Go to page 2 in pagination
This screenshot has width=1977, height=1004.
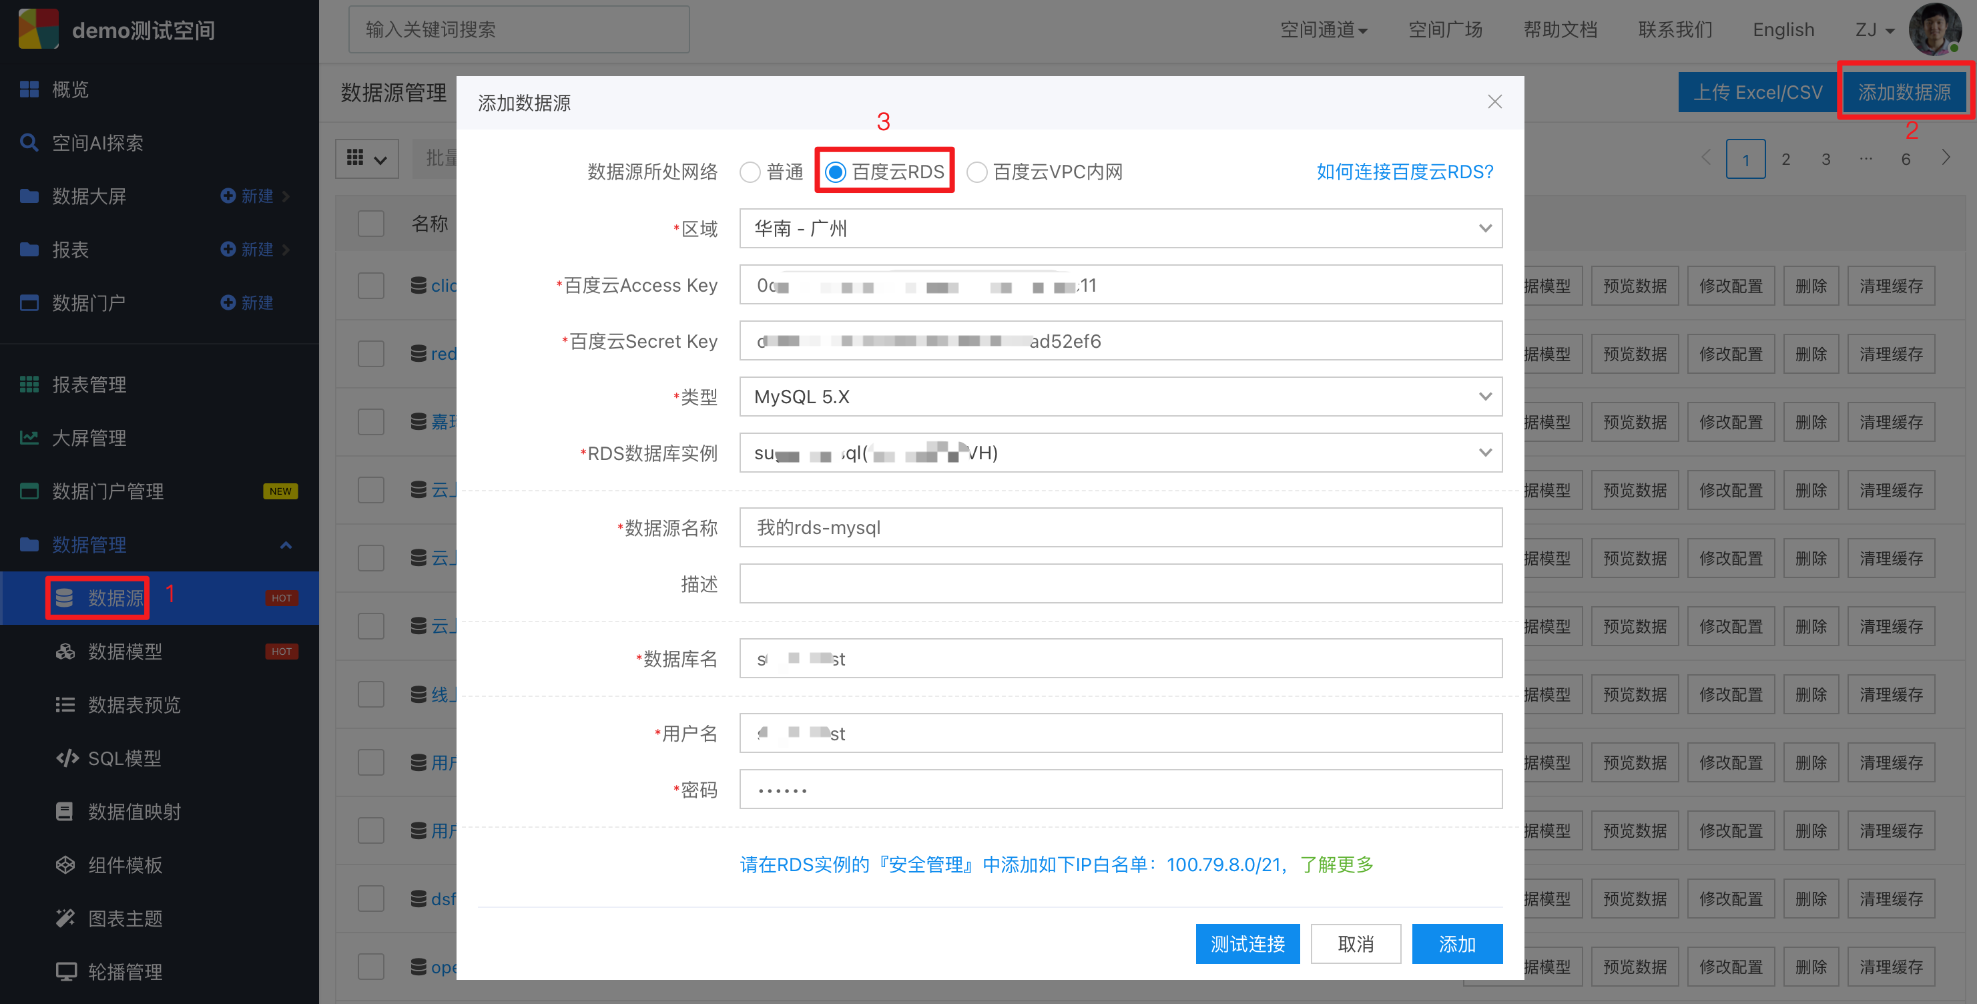1786,159
